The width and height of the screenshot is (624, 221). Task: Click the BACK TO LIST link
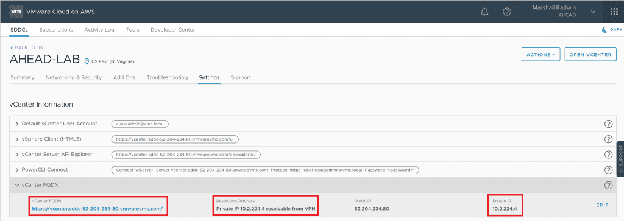[x=28, y=47]
